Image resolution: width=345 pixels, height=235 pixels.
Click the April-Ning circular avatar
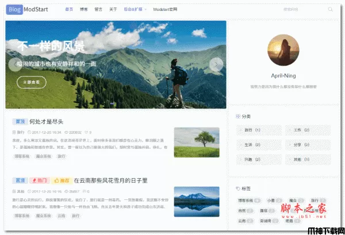click(283, 50)
